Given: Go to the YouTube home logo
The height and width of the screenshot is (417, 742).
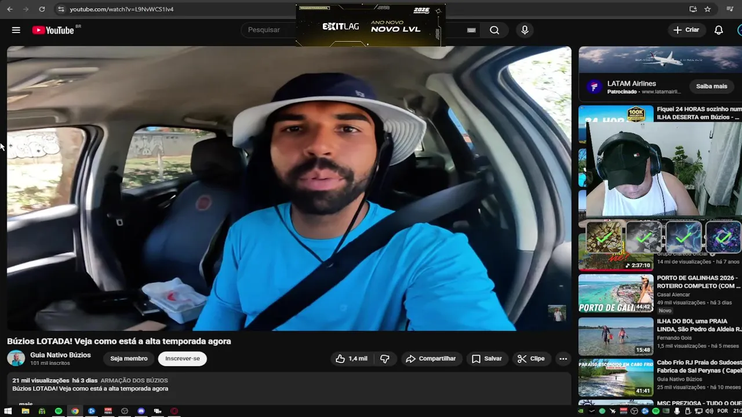Looking at the screenshot, I should pyautogui.click(x=53, y=30).
